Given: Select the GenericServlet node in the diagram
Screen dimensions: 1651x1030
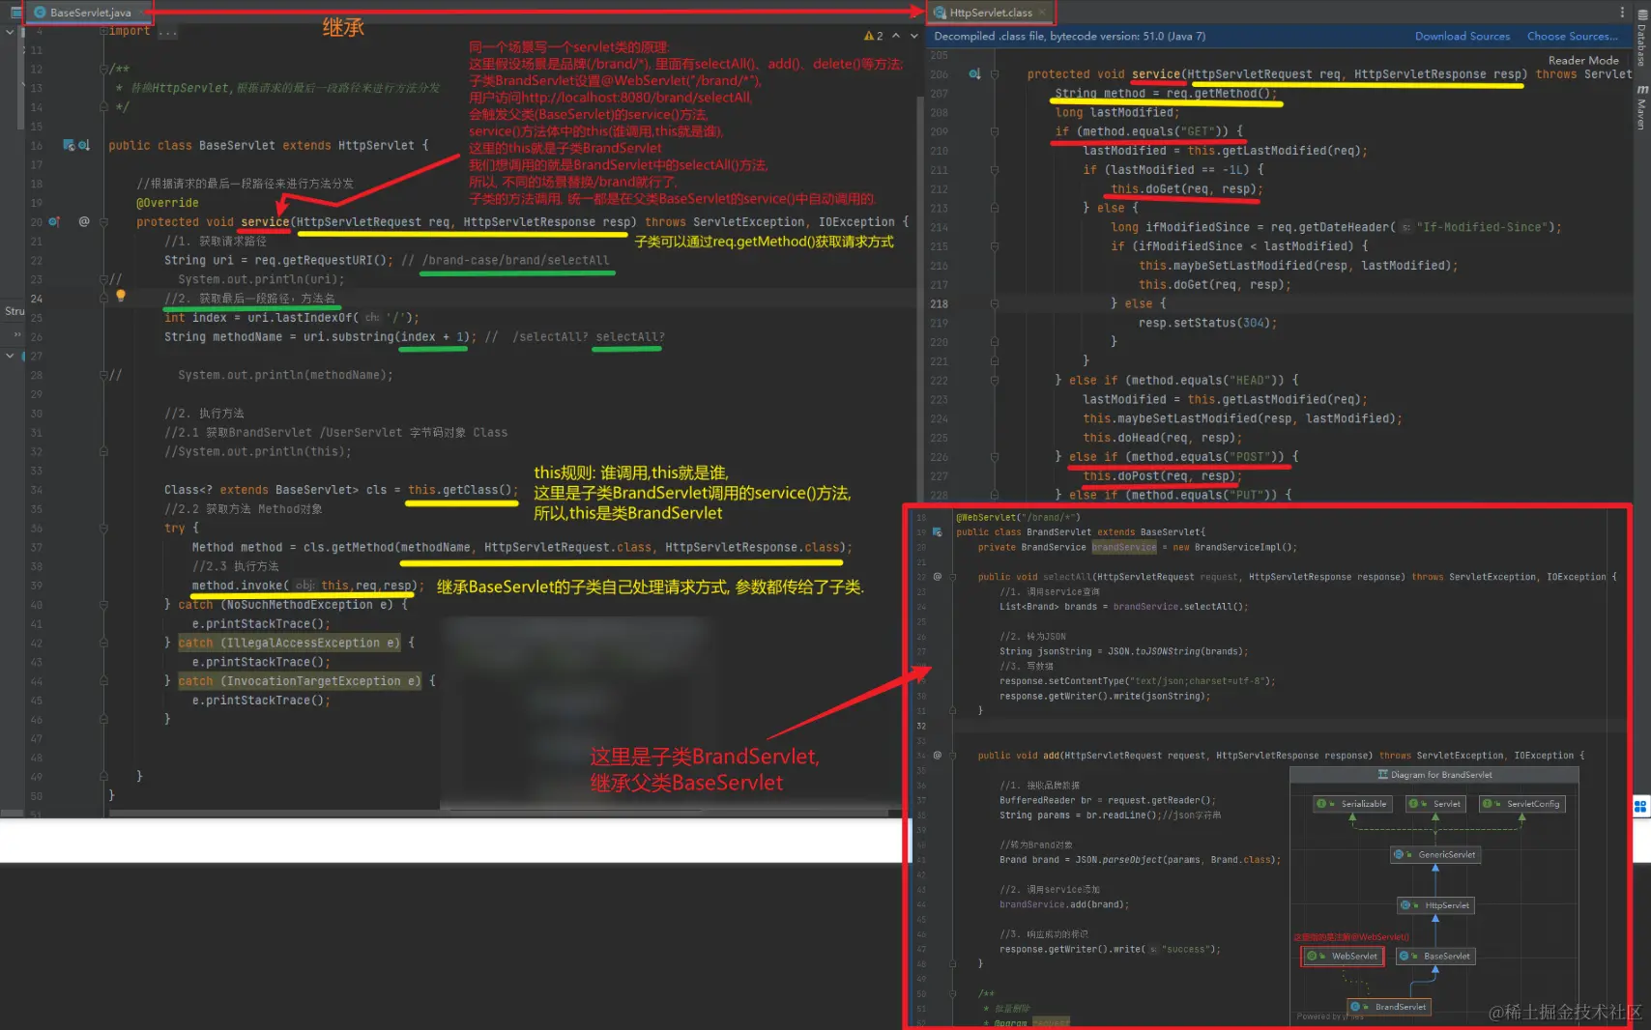Looking at the screenshot, I should point(1435,854).
